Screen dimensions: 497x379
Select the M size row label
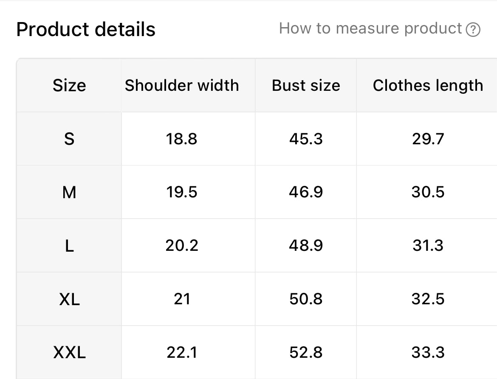pos(69,192)
